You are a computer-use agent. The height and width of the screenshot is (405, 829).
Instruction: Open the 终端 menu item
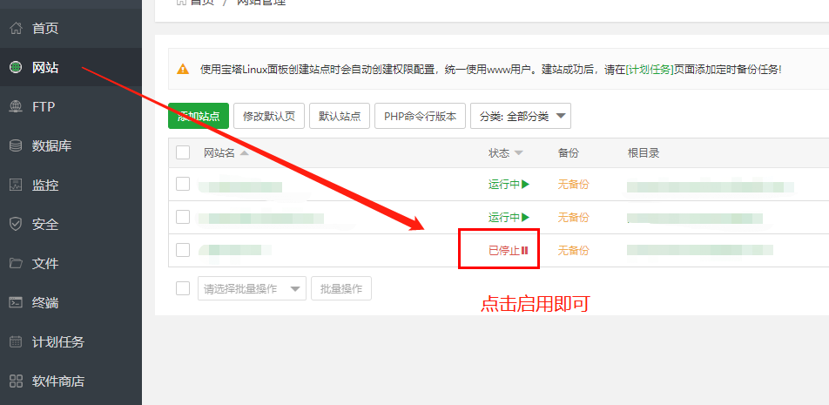(x=71, y=303)
